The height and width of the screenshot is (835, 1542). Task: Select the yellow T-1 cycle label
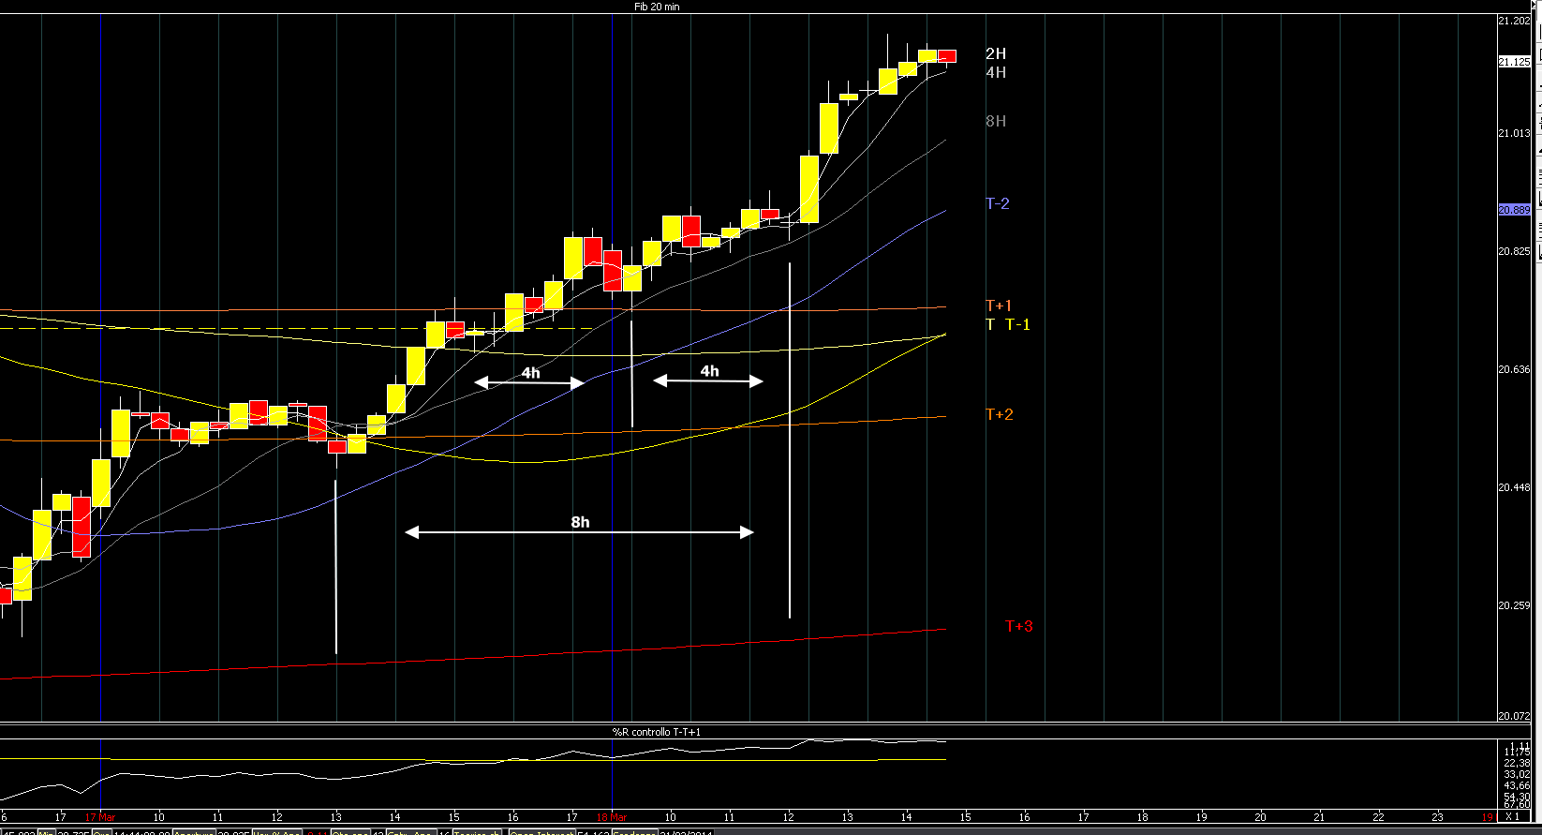1017,324
